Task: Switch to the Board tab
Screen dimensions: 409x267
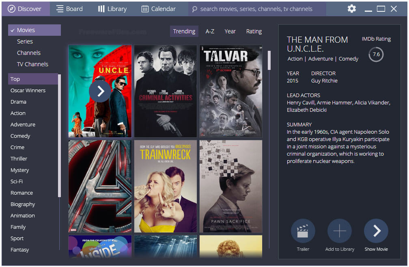Action: pos(70,9)
